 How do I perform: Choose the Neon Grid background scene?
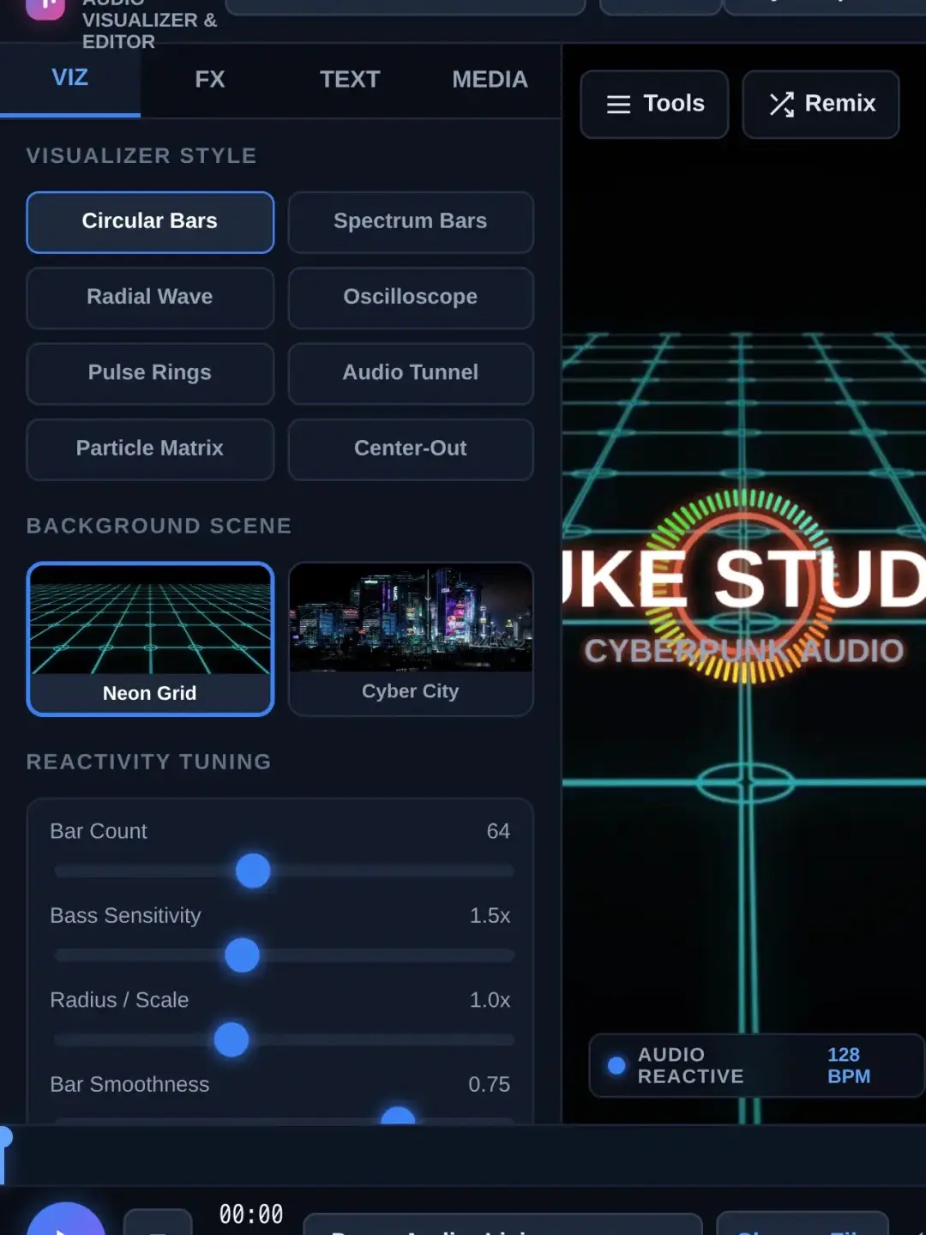150,639
